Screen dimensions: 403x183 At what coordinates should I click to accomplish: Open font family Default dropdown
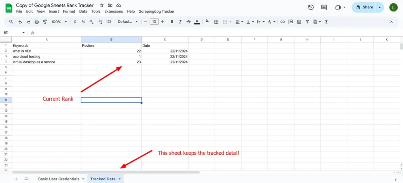pos(128,22)
